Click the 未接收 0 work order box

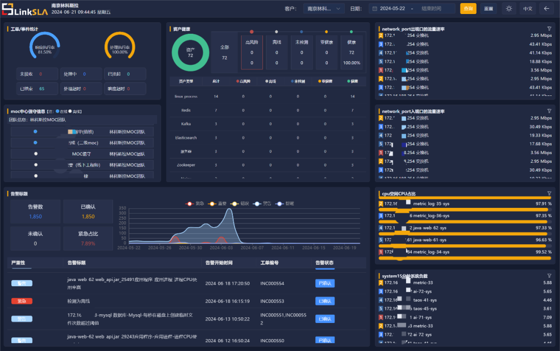coord(37,74)
